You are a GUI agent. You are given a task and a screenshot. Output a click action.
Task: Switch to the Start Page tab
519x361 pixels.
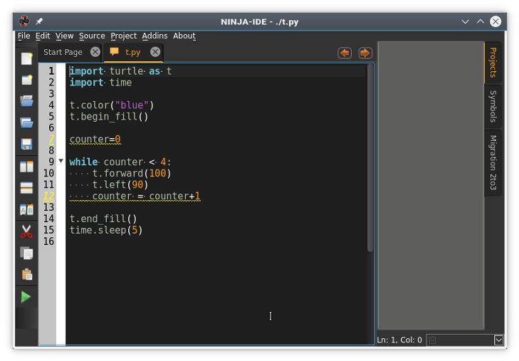coord(63,52)
